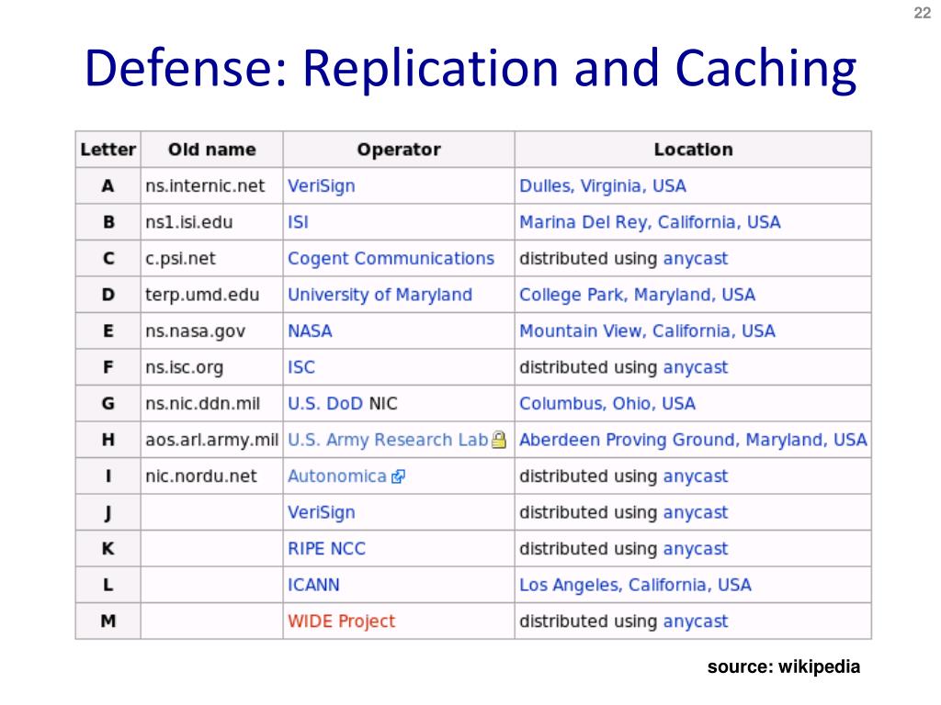Open the NASA operator link
941x705 pixels.
pyautogui.click(x=311, y=330)
